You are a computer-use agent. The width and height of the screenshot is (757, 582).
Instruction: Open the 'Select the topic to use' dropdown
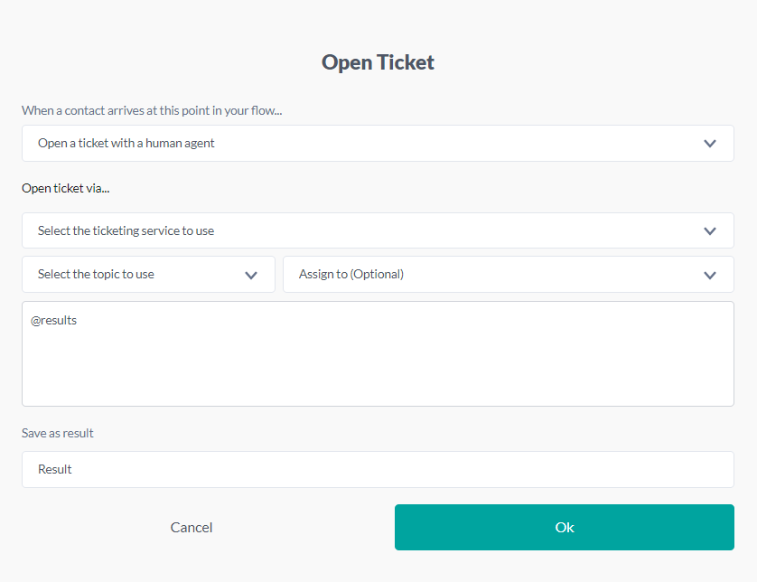(x=136, y=275)
